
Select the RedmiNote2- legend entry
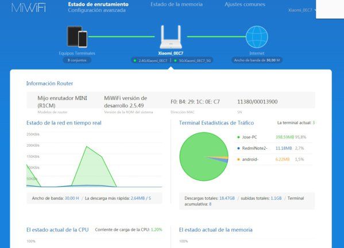254,149
